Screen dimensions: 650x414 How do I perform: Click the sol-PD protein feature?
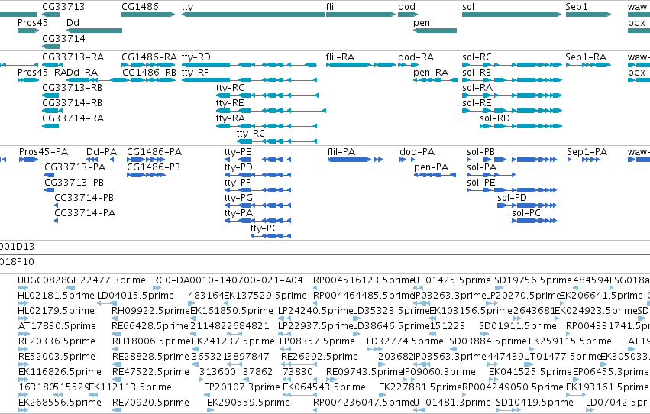(x=527, y=205)
